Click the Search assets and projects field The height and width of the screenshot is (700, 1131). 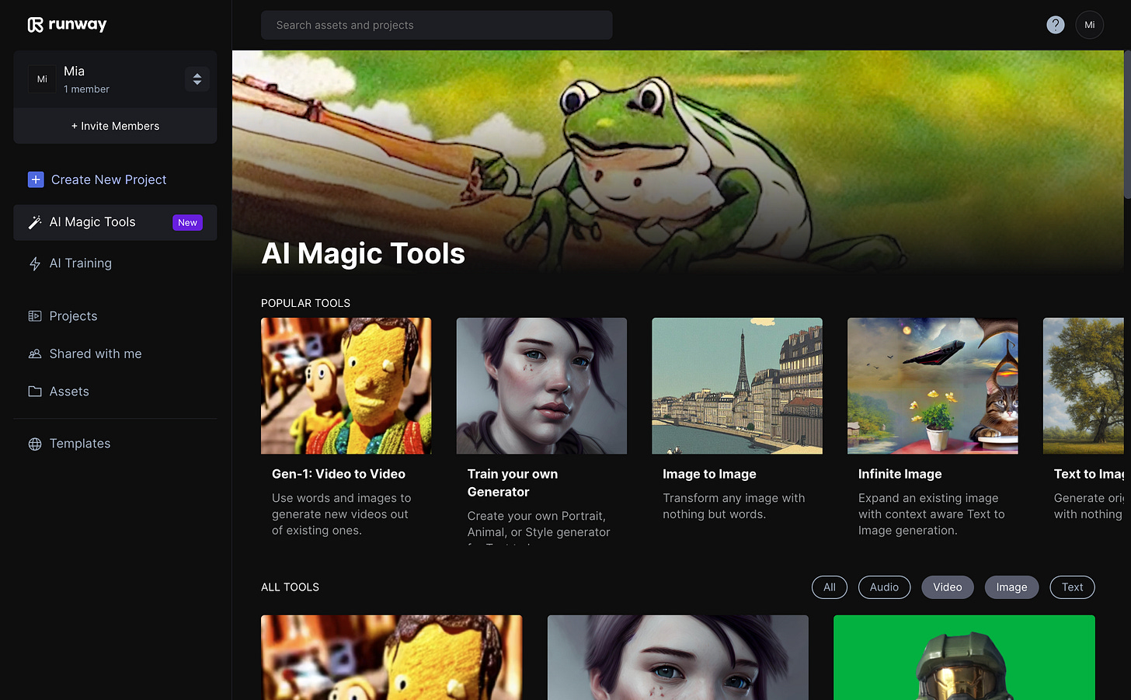pos(437,25)
